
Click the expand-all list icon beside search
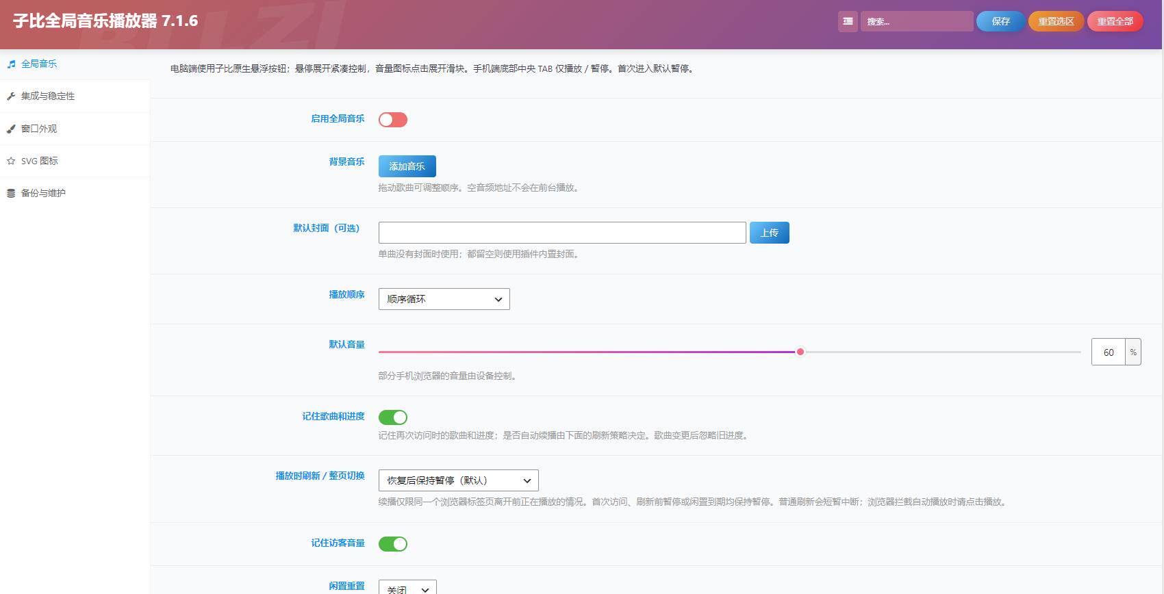coord(848,21)
